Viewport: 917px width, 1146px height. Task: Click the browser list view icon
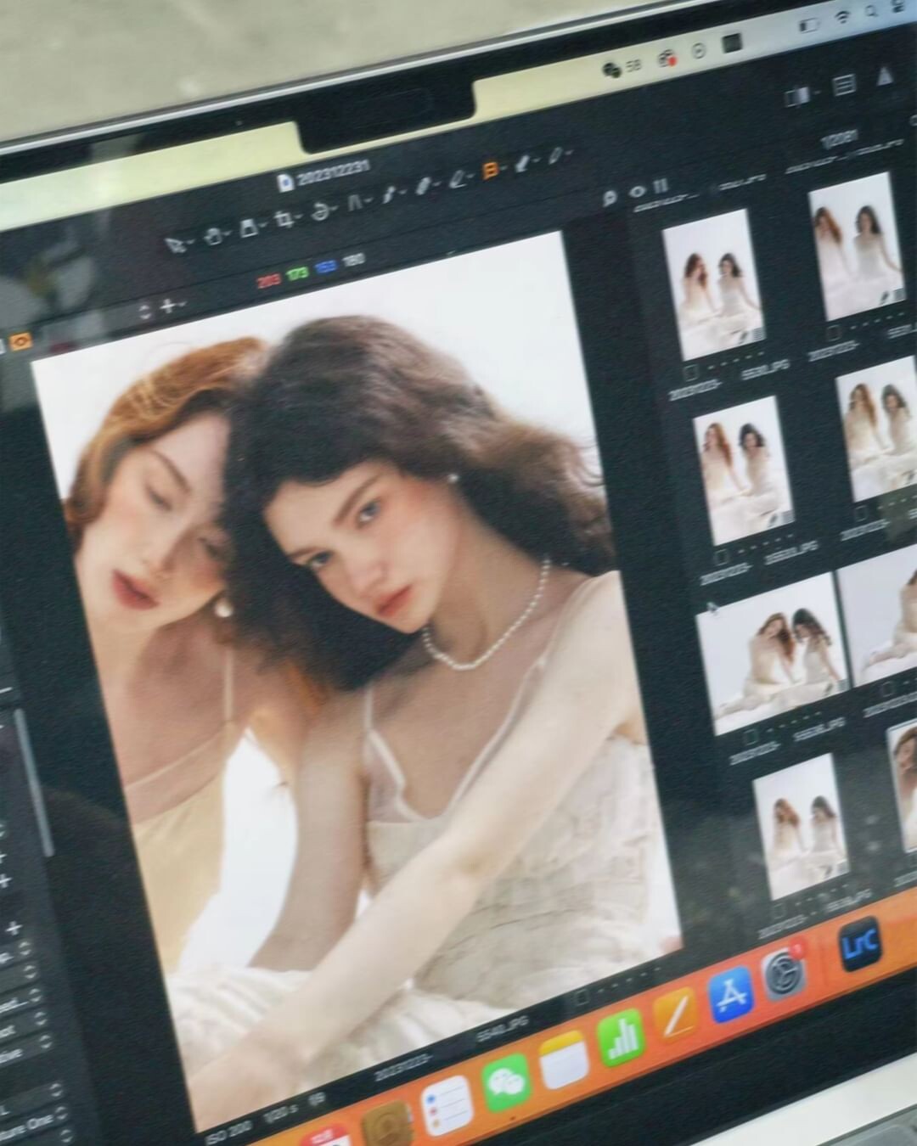[x=844, y=85]
